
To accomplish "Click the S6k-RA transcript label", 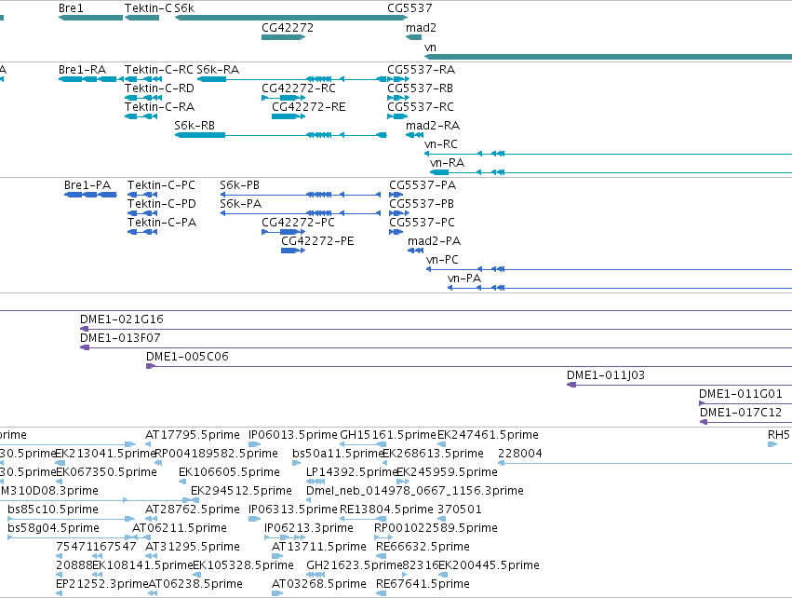I will [x=218, y=69].
